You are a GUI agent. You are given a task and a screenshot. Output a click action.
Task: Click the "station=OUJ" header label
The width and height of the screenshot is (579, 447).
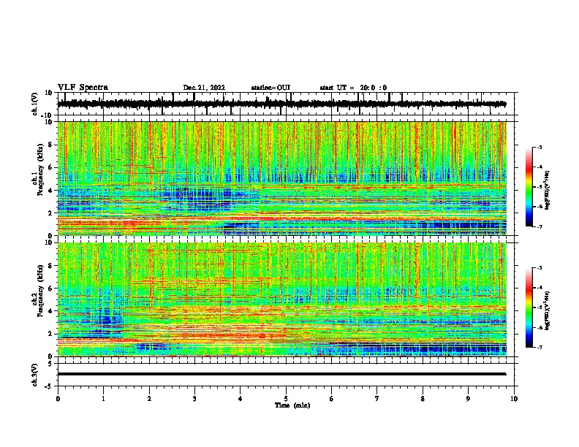tap(270, 88)
